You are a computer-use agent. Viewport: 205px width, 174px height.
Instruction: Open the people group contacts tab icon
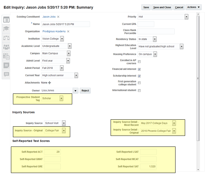pyautogui.click(x=6, y=47)
